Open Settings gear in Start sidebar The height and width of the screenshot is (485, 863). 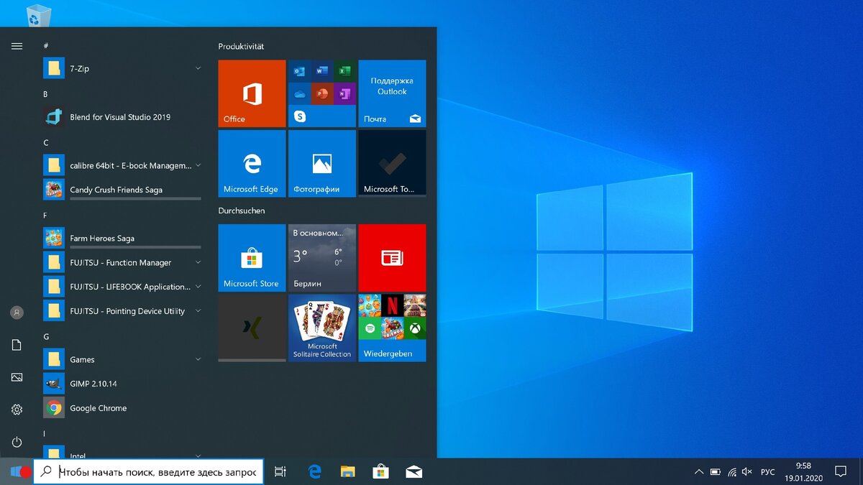coord(17,410)
